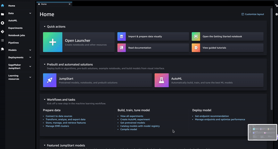The width and height of the screenshot is (278, 149).
Task: Click the JumpStart card title
Action: (66, 78)
